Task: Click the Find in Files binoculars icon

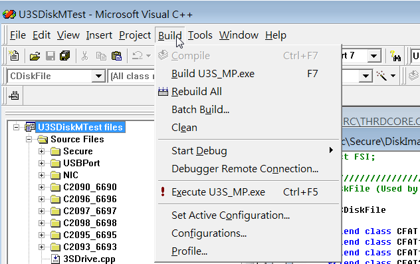Action: [395, 56]
